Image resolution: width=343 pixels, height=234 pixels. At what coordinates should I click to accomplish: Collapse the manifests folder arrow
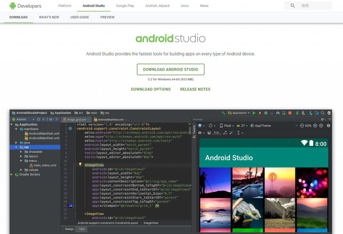[16, 129]
